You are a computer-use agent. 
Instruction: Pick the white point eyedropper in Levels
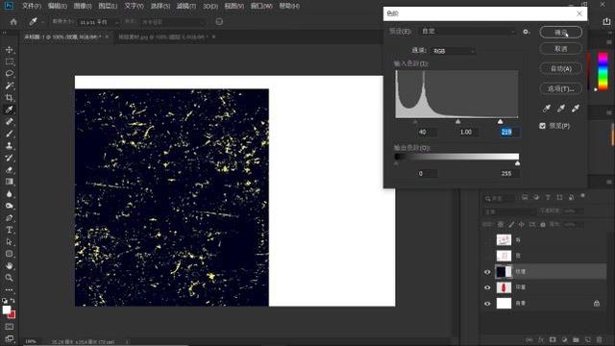[x=576, y=109]
